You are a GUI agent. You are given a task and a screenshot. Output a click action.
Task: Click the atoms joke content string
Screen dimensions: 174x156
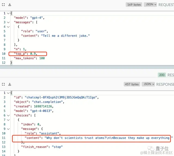pos(109,138)
